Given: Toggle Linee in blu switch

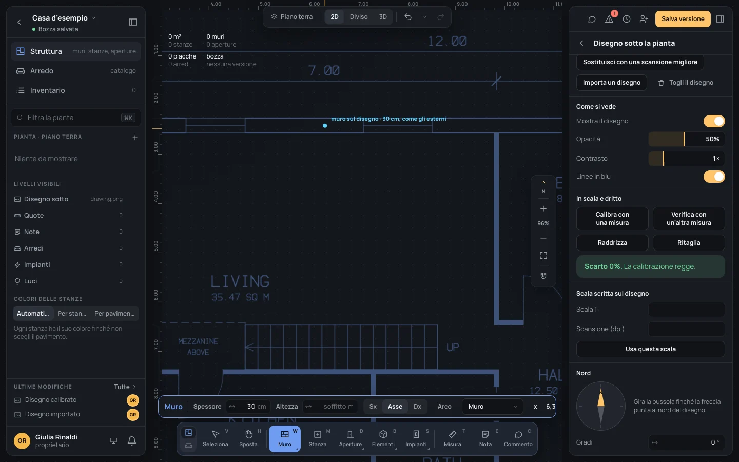Looking at the screenshot, I should tap(714, 177).
